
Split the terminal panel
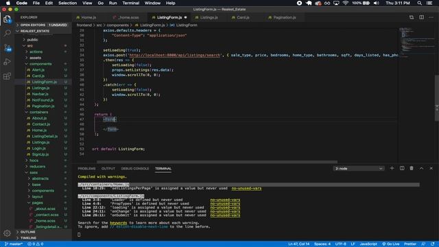[x=402, y=168]
